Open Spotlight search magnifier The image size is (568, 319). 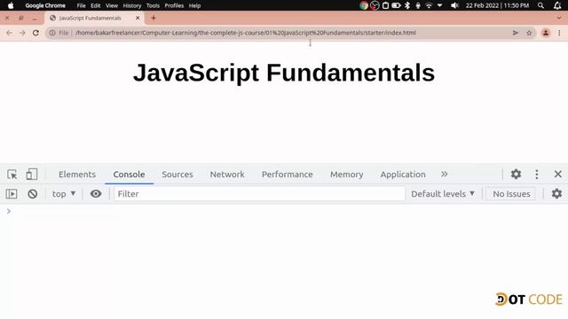tap(540, 5)
